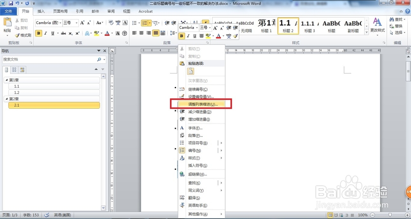
Task: Switch to the 插入 (Insert) ribbon tab
Action: 41,11
